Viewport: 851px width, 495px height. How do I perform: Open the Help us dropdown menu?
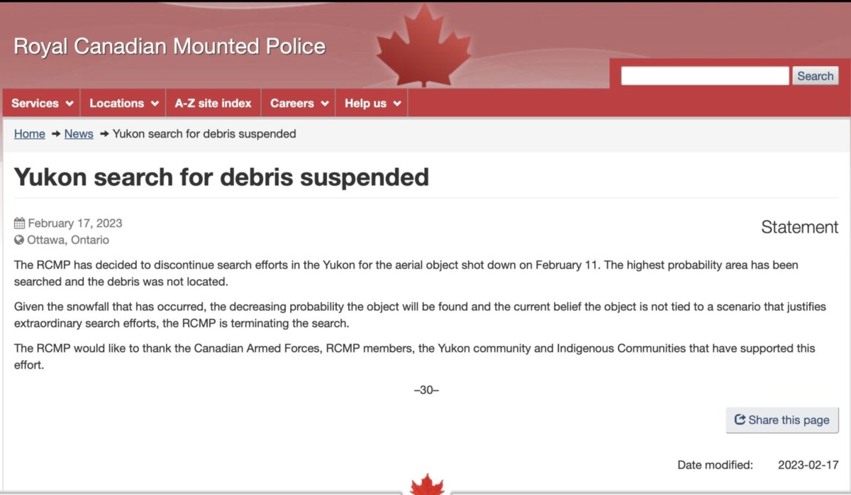372,104
